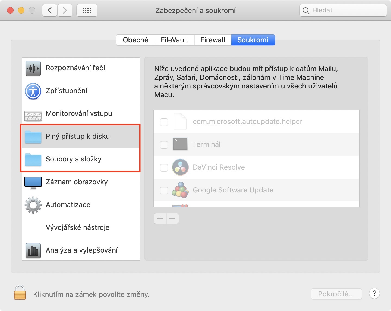Click the lock icon to allow changes
Screen dimensions: 391x311
point(20,293)
